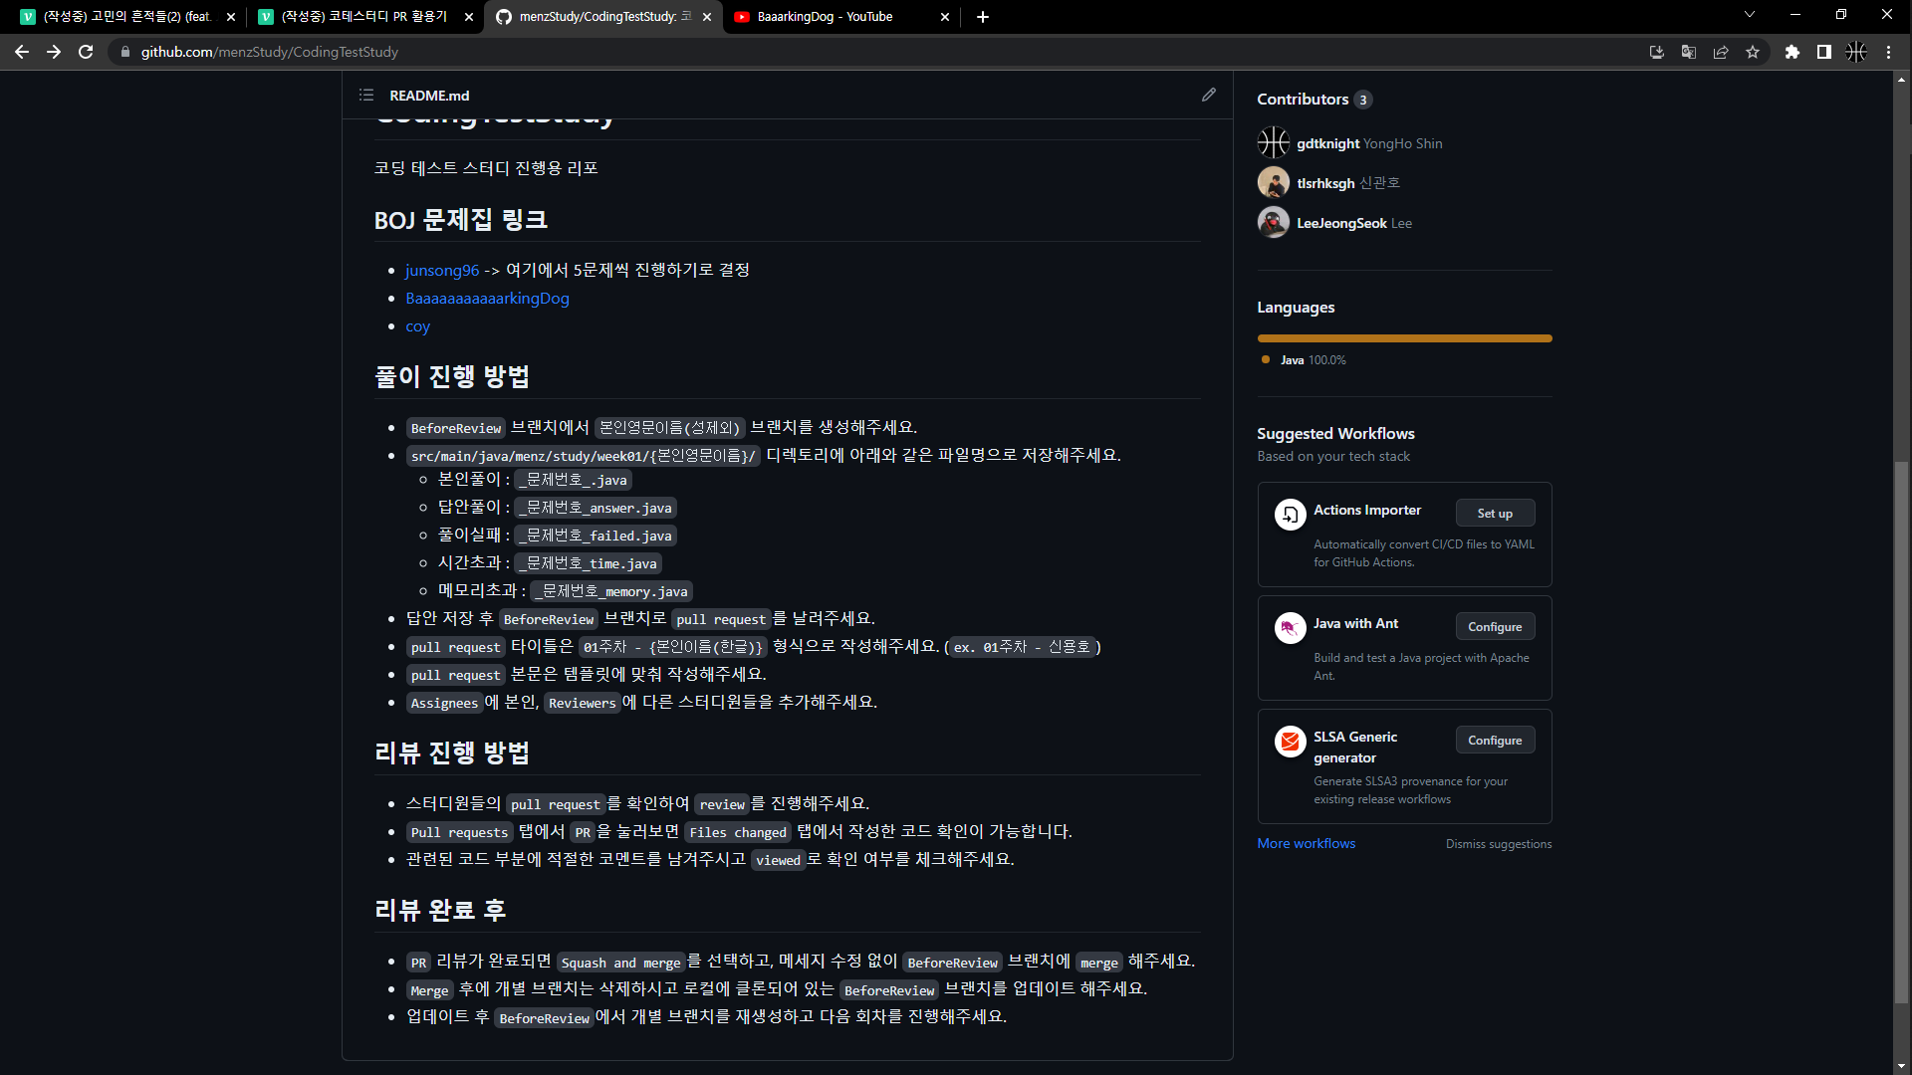
Task: Click the browser reload icon
Action: pyautogui.click(x=86, y=52)
